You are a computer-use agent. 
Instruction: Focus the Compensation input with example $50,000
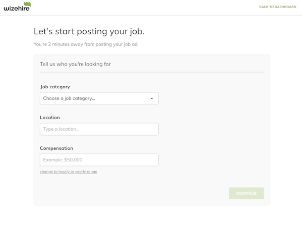(99, 160)
